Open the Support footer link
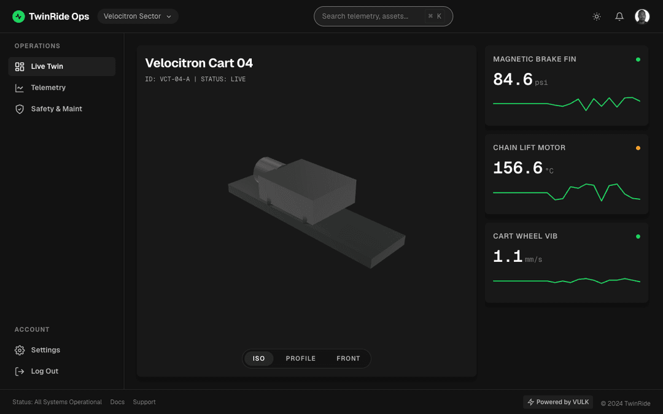 pyautogui.click(x=144, y=402)
